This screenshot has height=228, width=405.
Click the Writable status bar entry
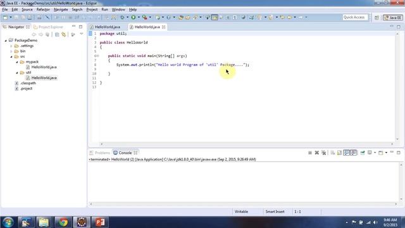(x=241, y=212)
